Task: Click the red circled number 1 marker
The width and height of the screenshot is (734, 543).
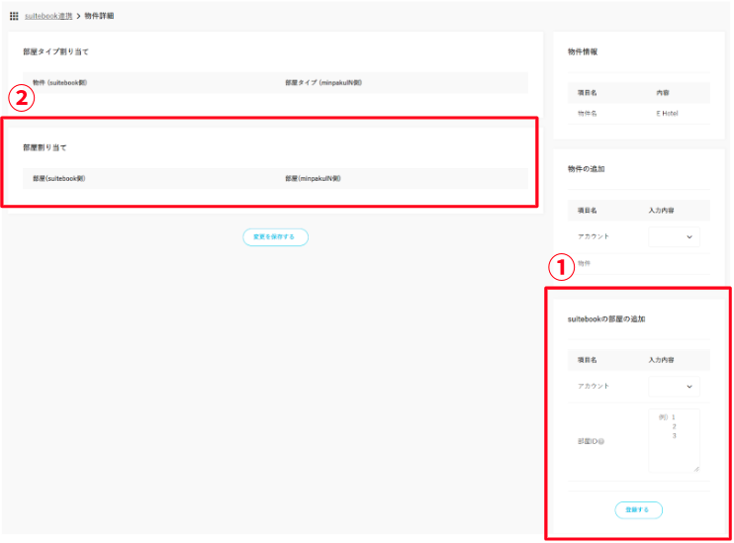Action: click(x=561, y=266)
